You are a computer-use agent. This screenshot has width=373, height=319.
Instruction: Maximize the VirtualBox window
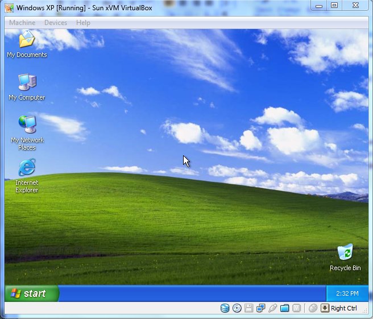[334, 6]
